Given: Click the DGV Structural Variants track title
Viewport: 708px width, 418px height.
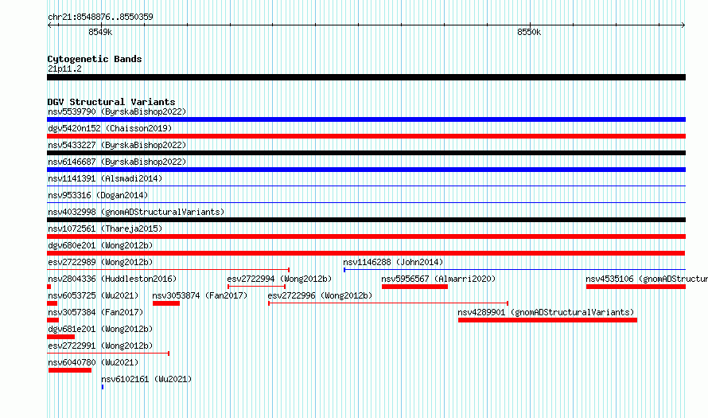Looking at the screenshot, I should tap(111, 102).
